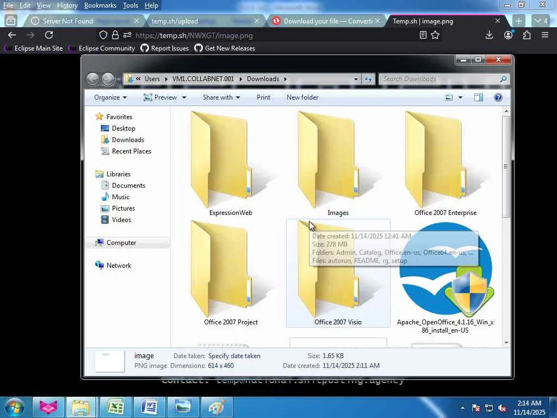Screen dimensions: 557x418
Task: Click the Search Downloads field
Action: pyautogui.click(x=444, y=79)
